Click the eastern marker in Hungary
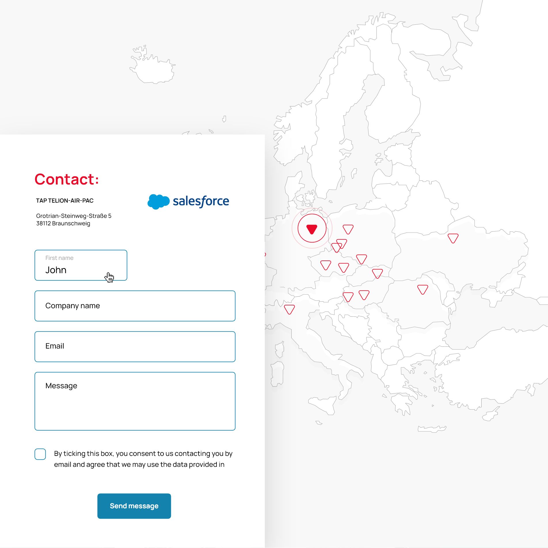The width and height of the screenshot is (548, 548). pyautogui.click(x=364, y=295)
